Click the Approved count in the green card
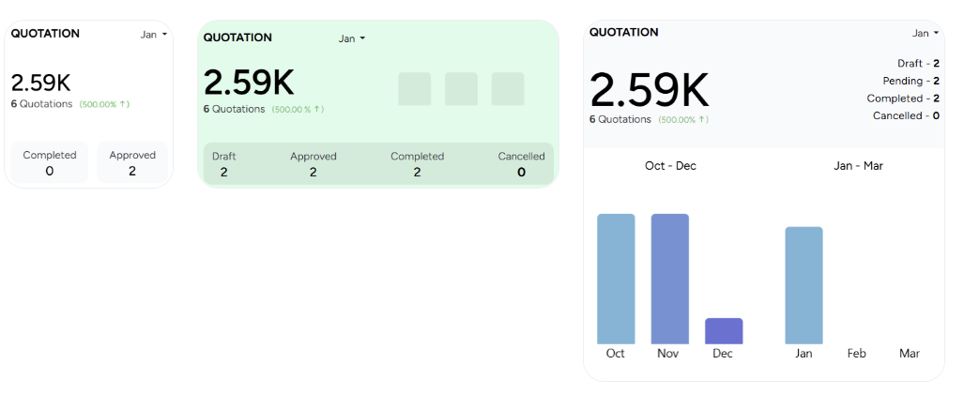Screen dimensions: 964x395 coord(313,172)
